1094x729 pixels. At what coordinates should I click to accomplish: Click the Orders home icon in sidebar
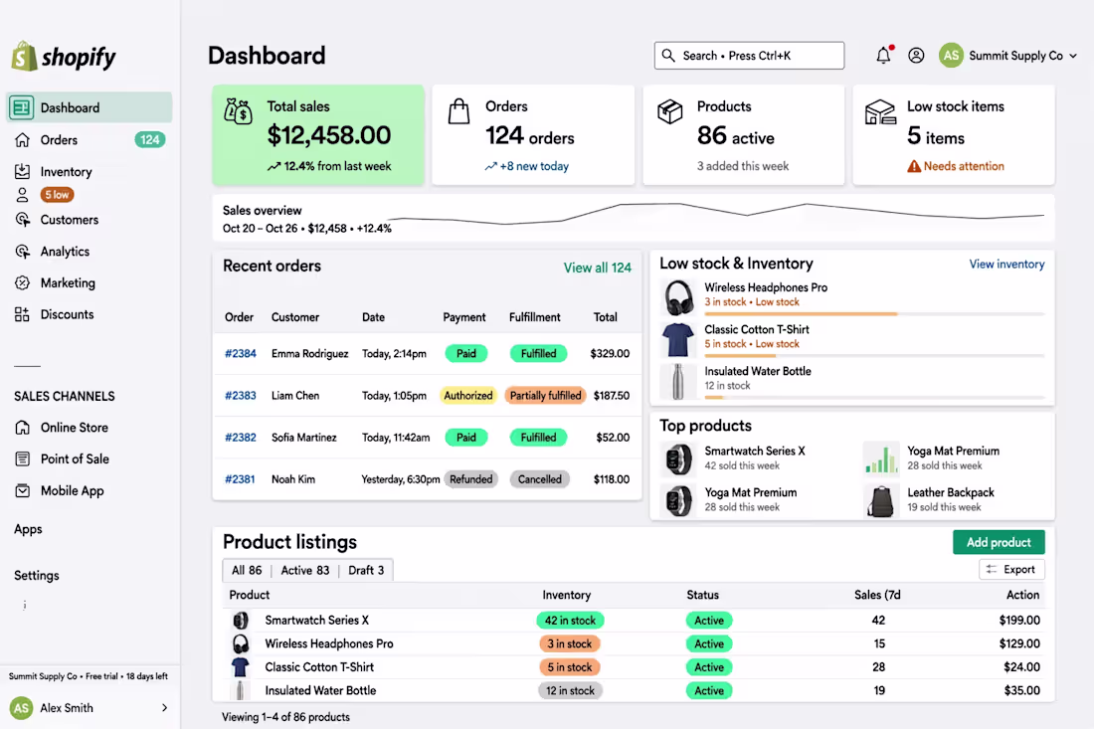click(22, 140)
